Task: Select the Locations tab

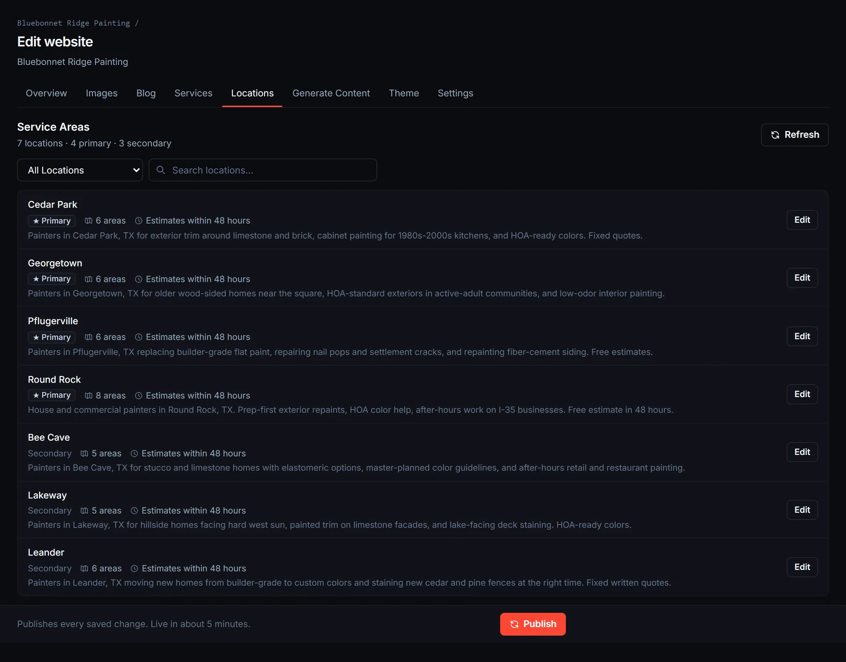Action: point(252,93)
